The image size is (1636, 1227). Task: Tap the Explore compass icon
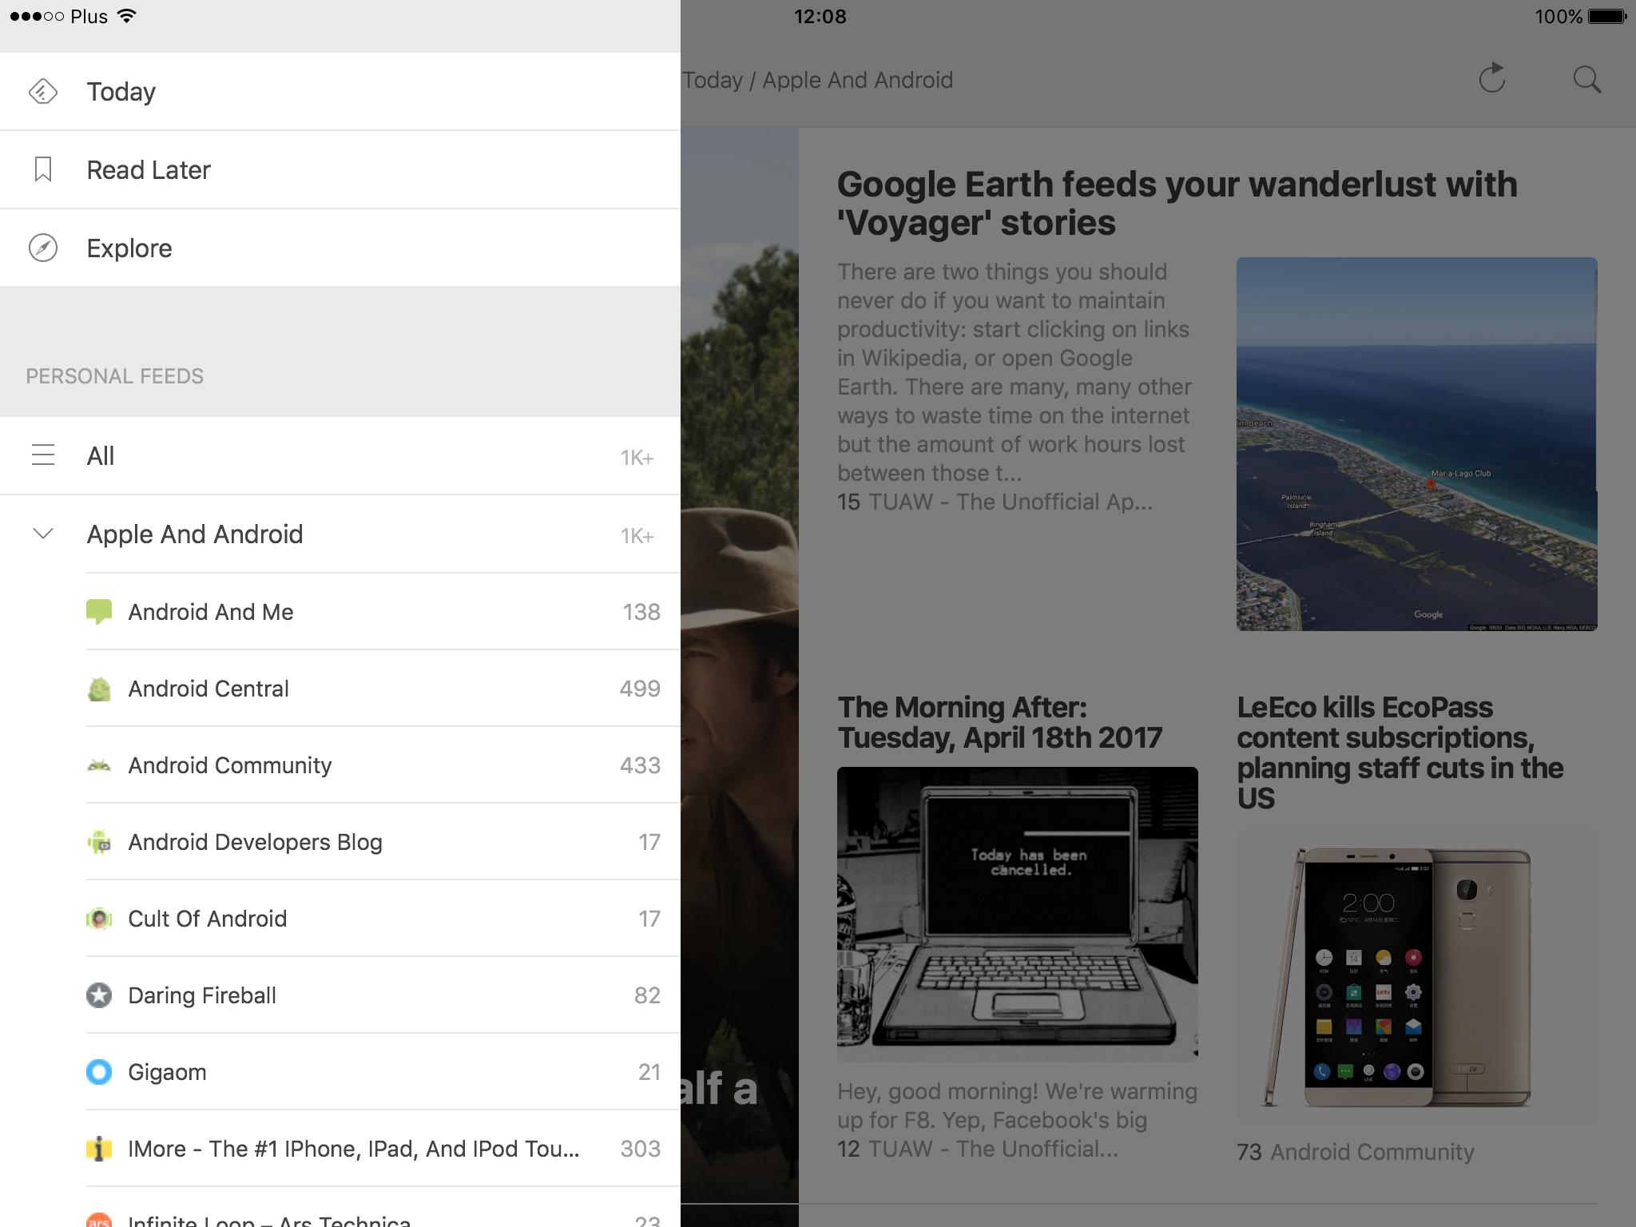(43, 248)
